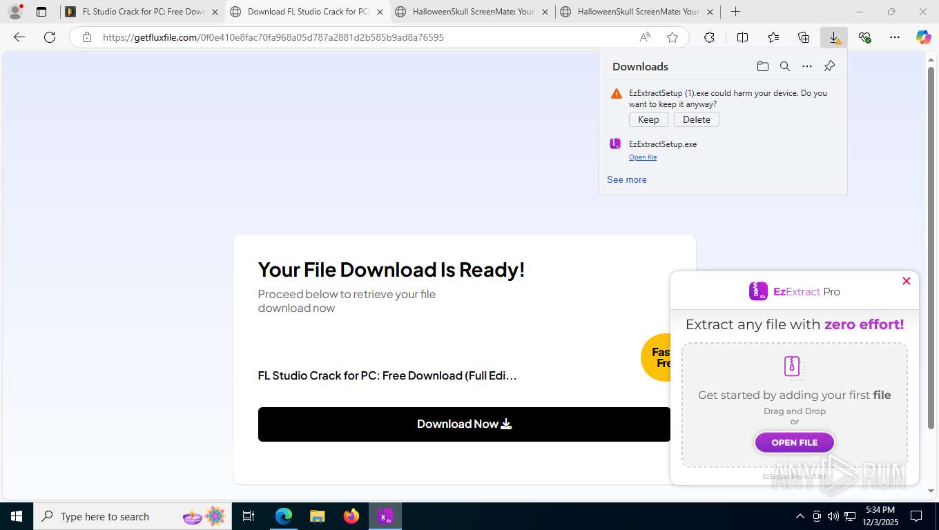Click the EzExtract Pro logo

pyautogui.click(x=794, y=291)
